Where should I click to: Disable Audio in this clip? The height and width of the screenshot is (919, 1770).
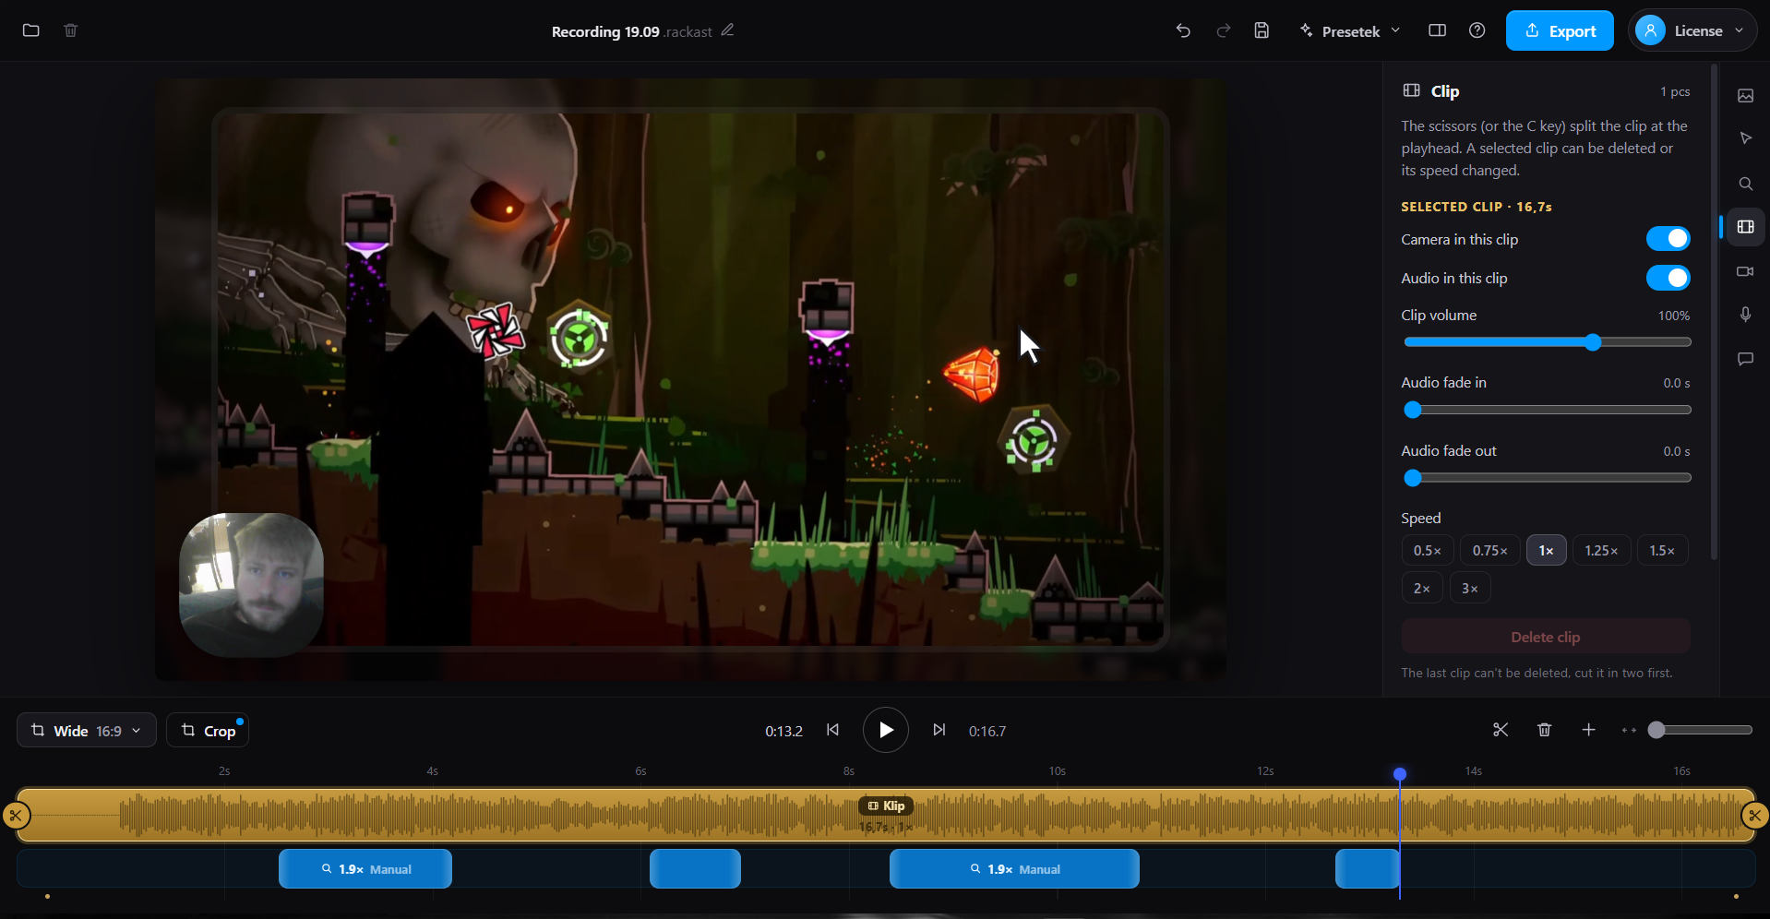[1668, 278]
